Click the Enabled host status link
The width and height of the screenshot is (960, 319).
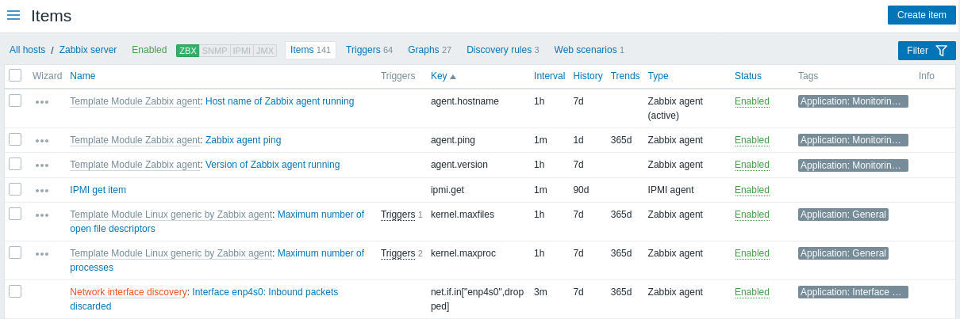[149, 50]
